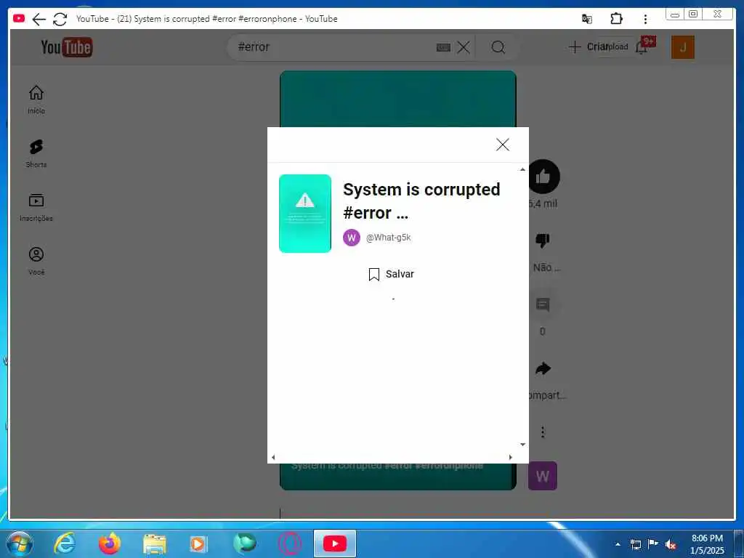Like the short with thumbs up
744x558 pixels.
543,177
